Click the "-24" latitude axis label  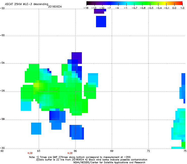tap(2, 63)
